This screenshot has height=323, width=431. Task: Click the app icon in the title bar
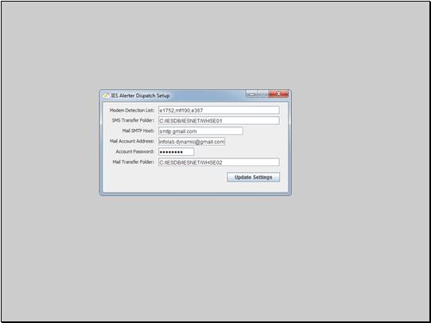[x=106, y=95]
